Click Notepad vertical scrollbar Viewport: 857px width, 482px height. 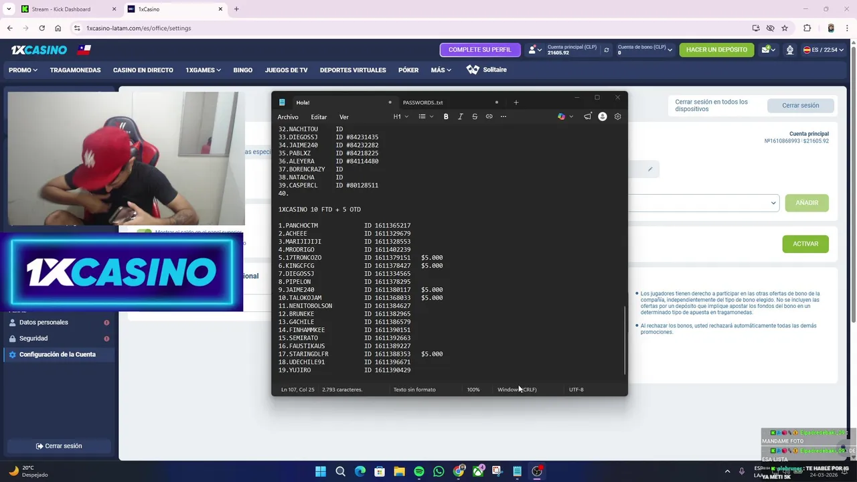pos(625,340)
